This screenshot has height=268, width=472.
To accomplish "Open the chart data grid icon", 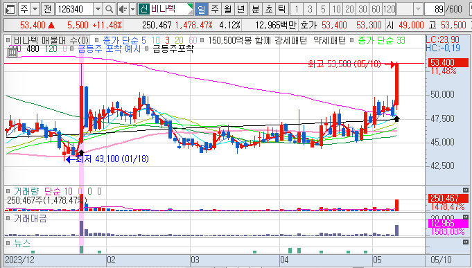I will (x=12, y=53).
